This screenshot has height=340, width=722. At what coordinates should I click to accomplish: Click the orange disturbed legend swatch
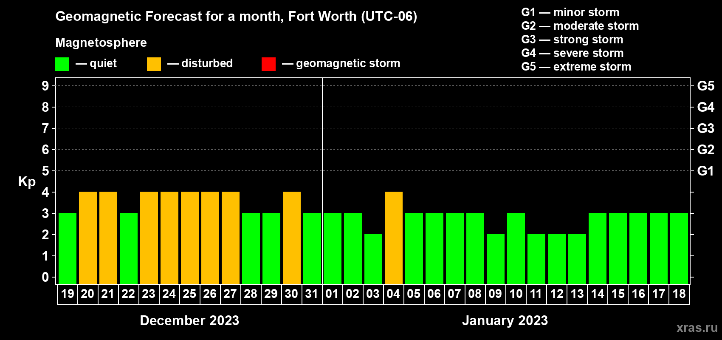click(154, 64)
